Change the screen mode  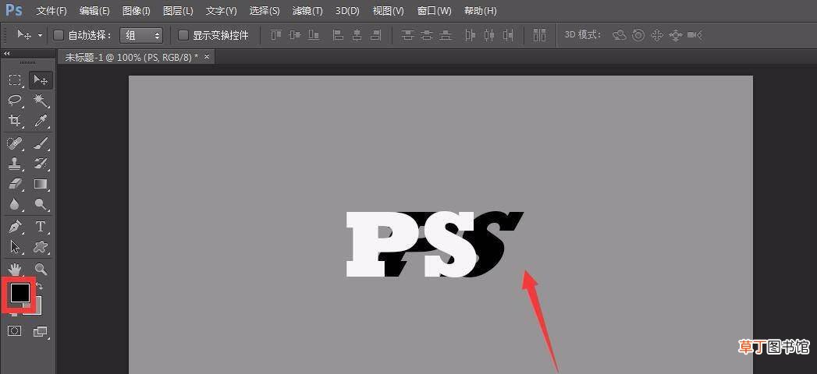(41, 331)
